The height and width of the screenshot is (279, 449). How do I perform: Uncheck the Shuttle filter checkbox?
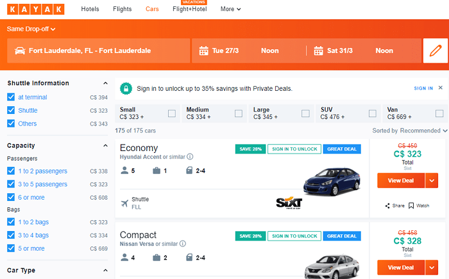[x=11, y=110]
